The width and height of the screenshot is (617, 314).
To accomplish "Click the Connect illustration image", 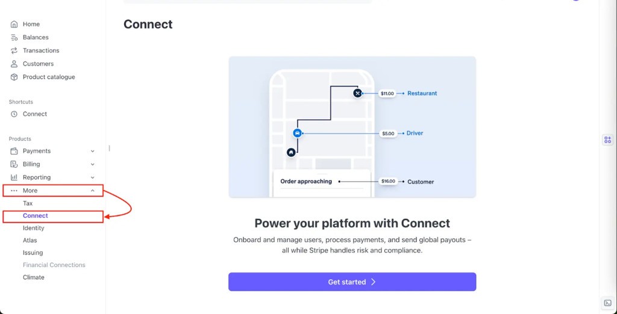I will (352, 127).
